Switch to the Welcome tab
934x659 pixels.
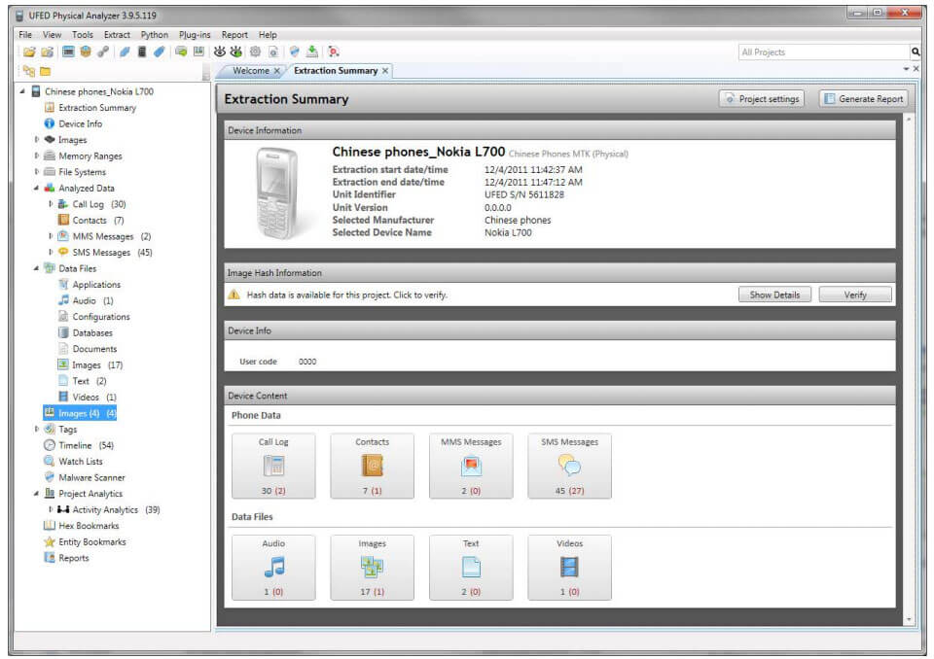(251, 71)
